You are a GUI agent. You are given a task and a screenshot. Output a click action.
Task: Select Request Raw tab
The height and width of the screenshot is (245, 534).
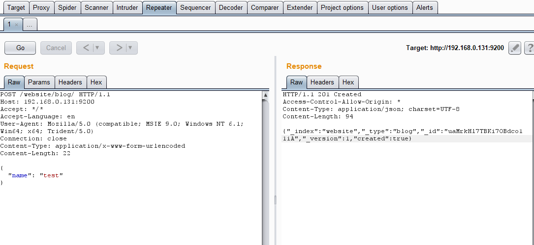(14, 82)
